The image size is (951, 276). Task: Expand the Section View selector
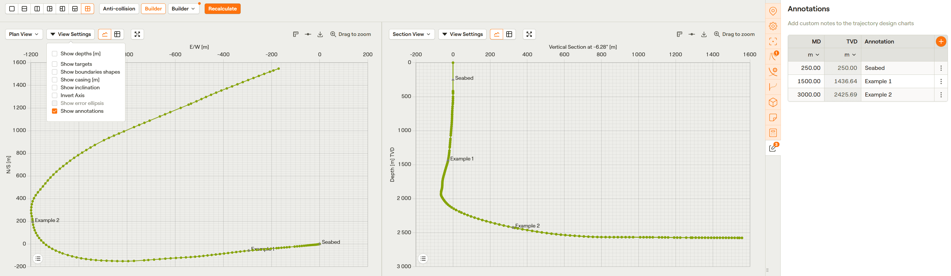click(411, 34)
